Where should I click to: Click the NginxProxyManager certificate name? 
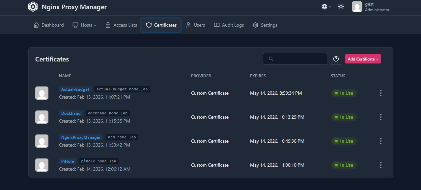point(81,137)
